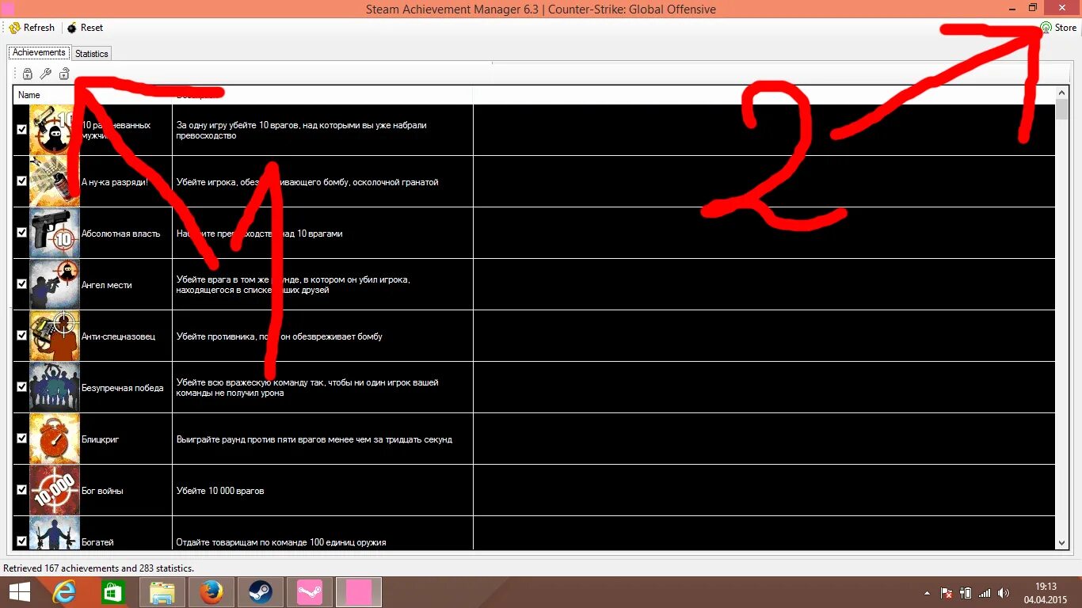Screen dimensions: 1082x608
Task: Sort by the Name column header
Action: (93, 95)
